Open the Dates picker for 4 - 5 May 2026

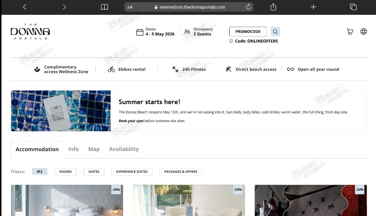155,32
